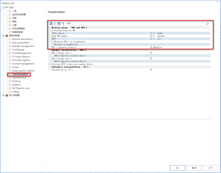
Task: Expand the bottom collapsed controller tree node
Action: [3, 95]
